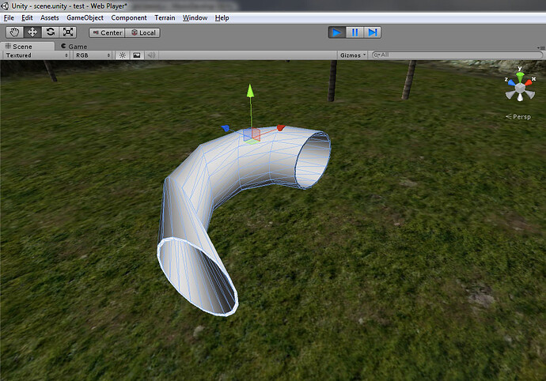Open the RGB render mode dropdown

point(93,55)
